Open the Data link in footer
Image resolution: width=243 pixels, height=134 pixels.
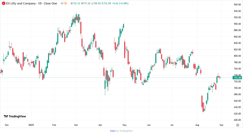click(x=113, y=131)
